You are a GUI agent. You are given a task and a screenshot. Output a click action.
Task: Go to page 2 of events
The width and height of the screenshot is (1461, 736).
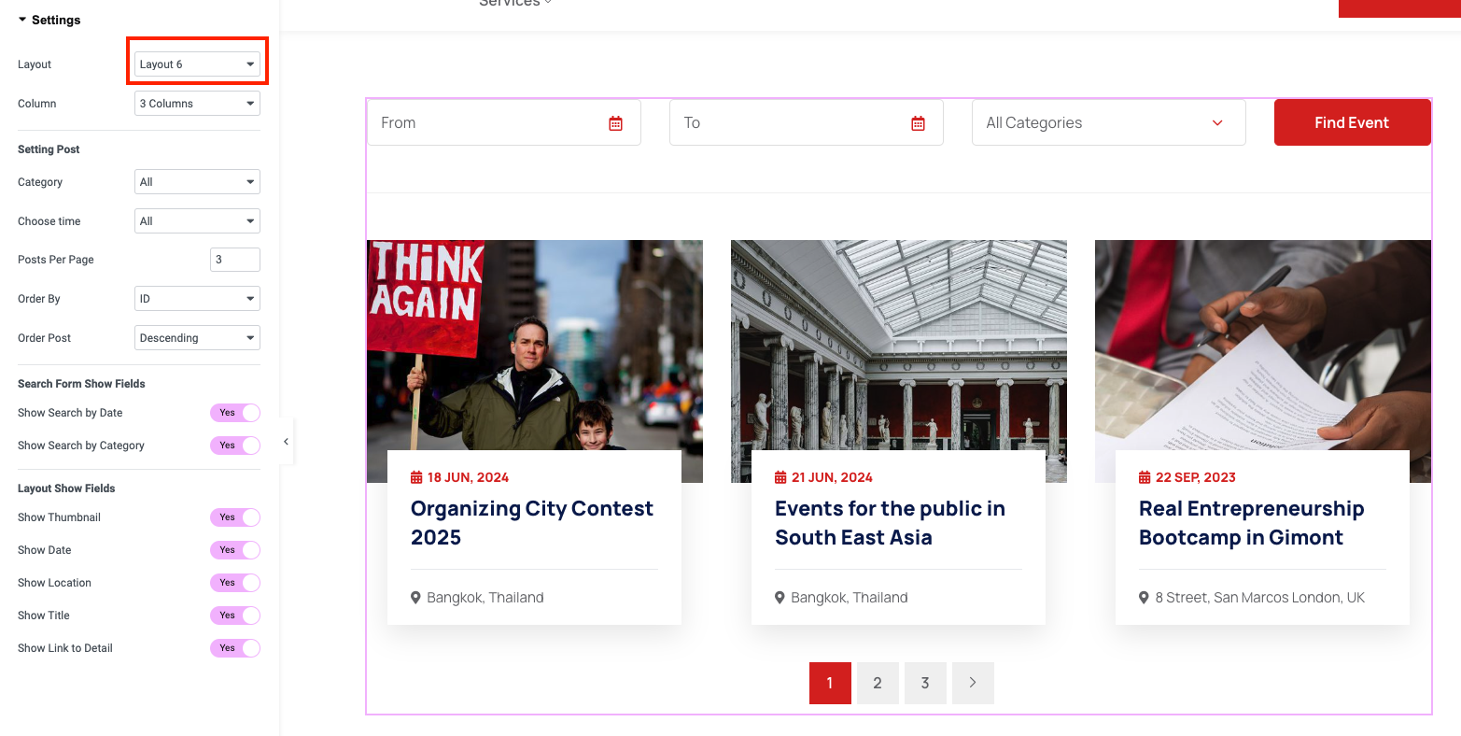pos(877,683)
